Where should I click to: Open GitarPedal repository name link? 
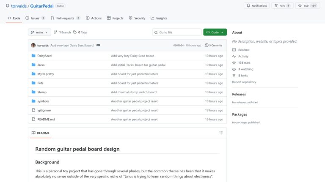tap(42, 6)
